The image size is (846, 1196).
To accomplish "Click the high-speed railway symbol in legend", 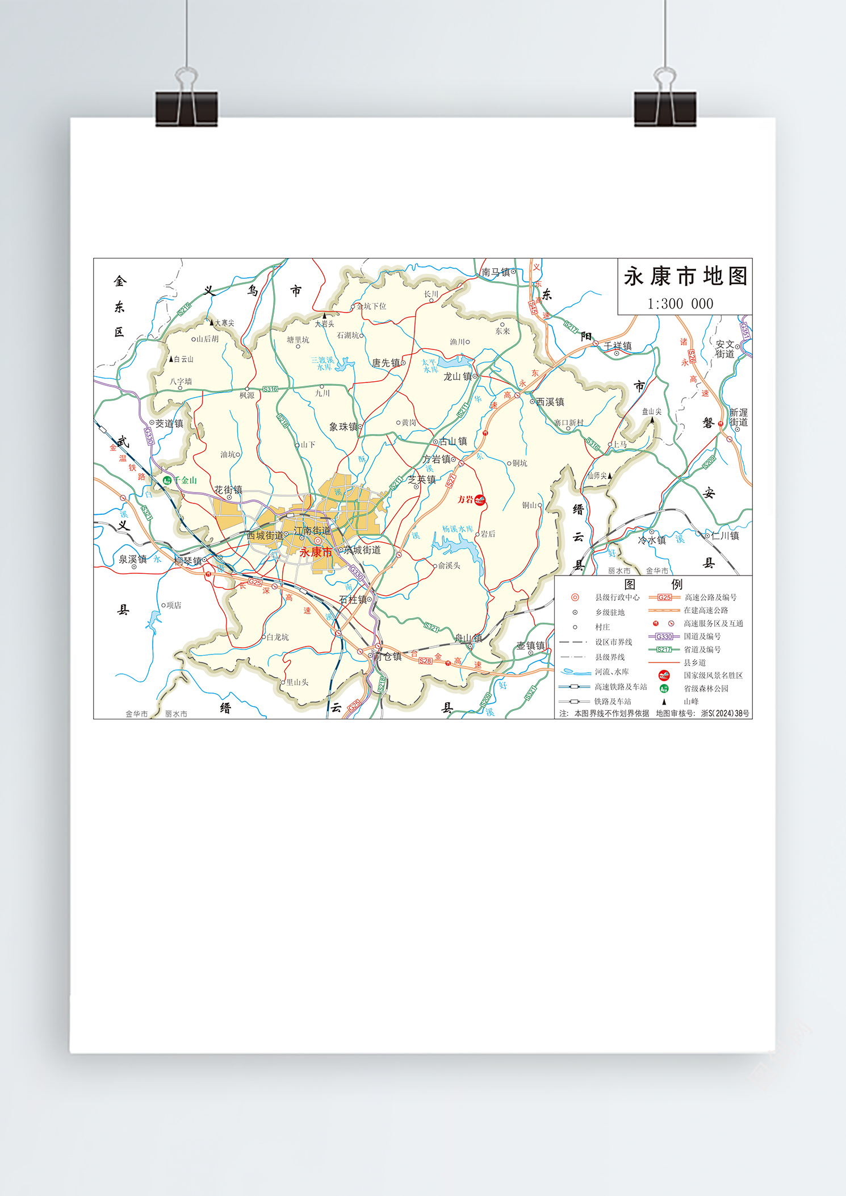I will (x=574, y=687).
